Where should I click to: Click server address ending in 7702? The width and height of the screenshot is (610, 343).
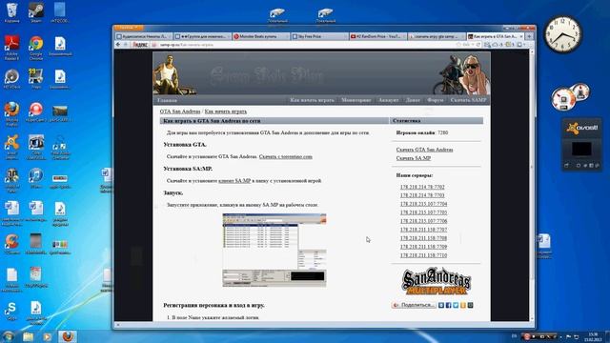tap(422, 187)
